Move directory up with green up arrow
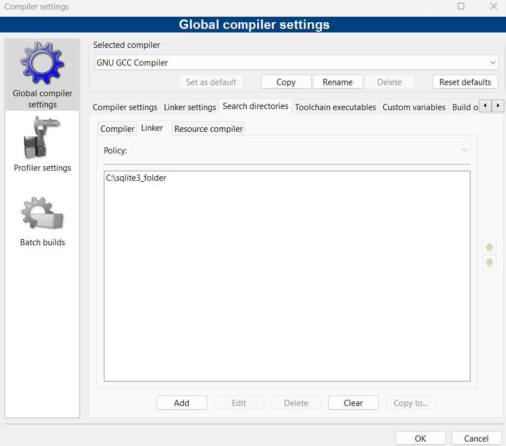 point(489,246)
